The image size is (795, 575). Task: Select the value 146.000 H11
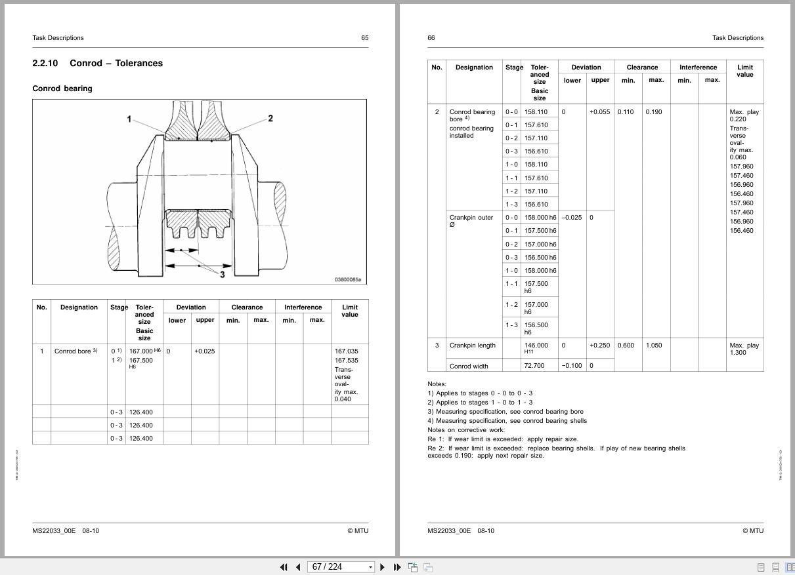pyautogui.click(x=536, y=348)
